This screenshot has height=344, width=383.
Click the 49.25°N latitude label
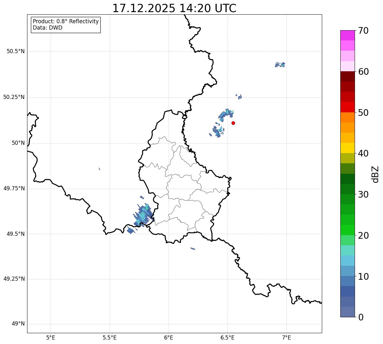14,279
